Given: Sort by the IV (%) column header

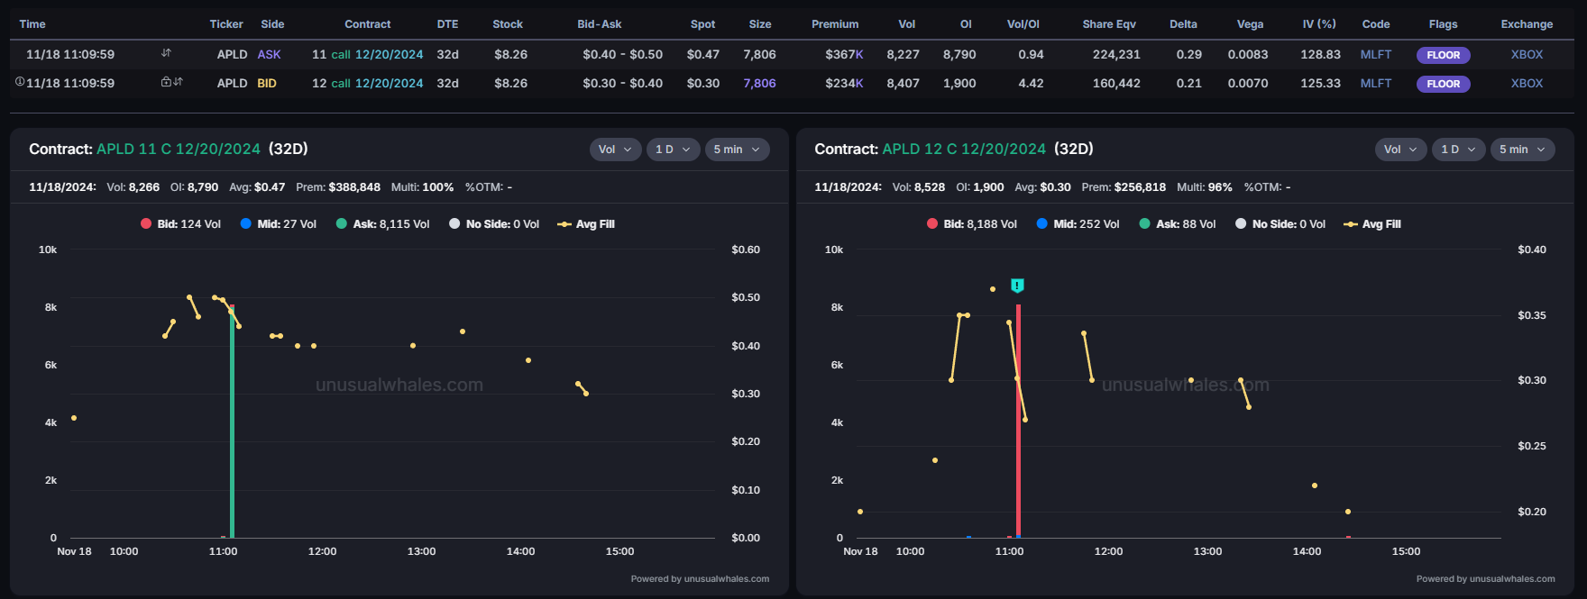Looking at the screenshot, I should [x=1319, y=24].
